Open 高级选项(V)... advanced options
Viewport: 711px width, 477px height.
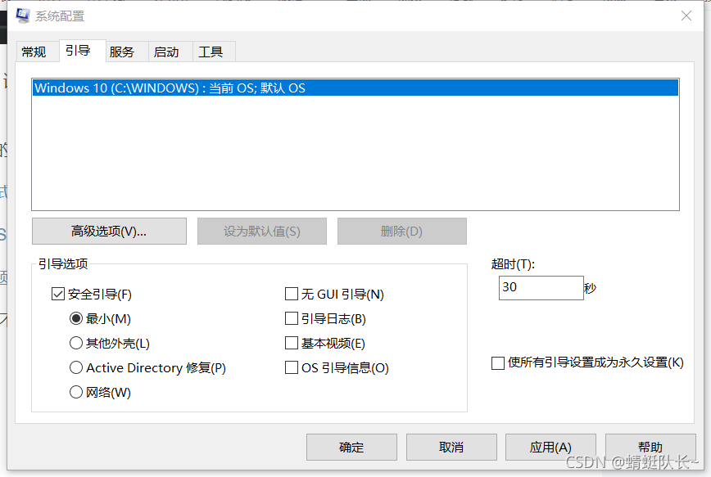[109, 232]
